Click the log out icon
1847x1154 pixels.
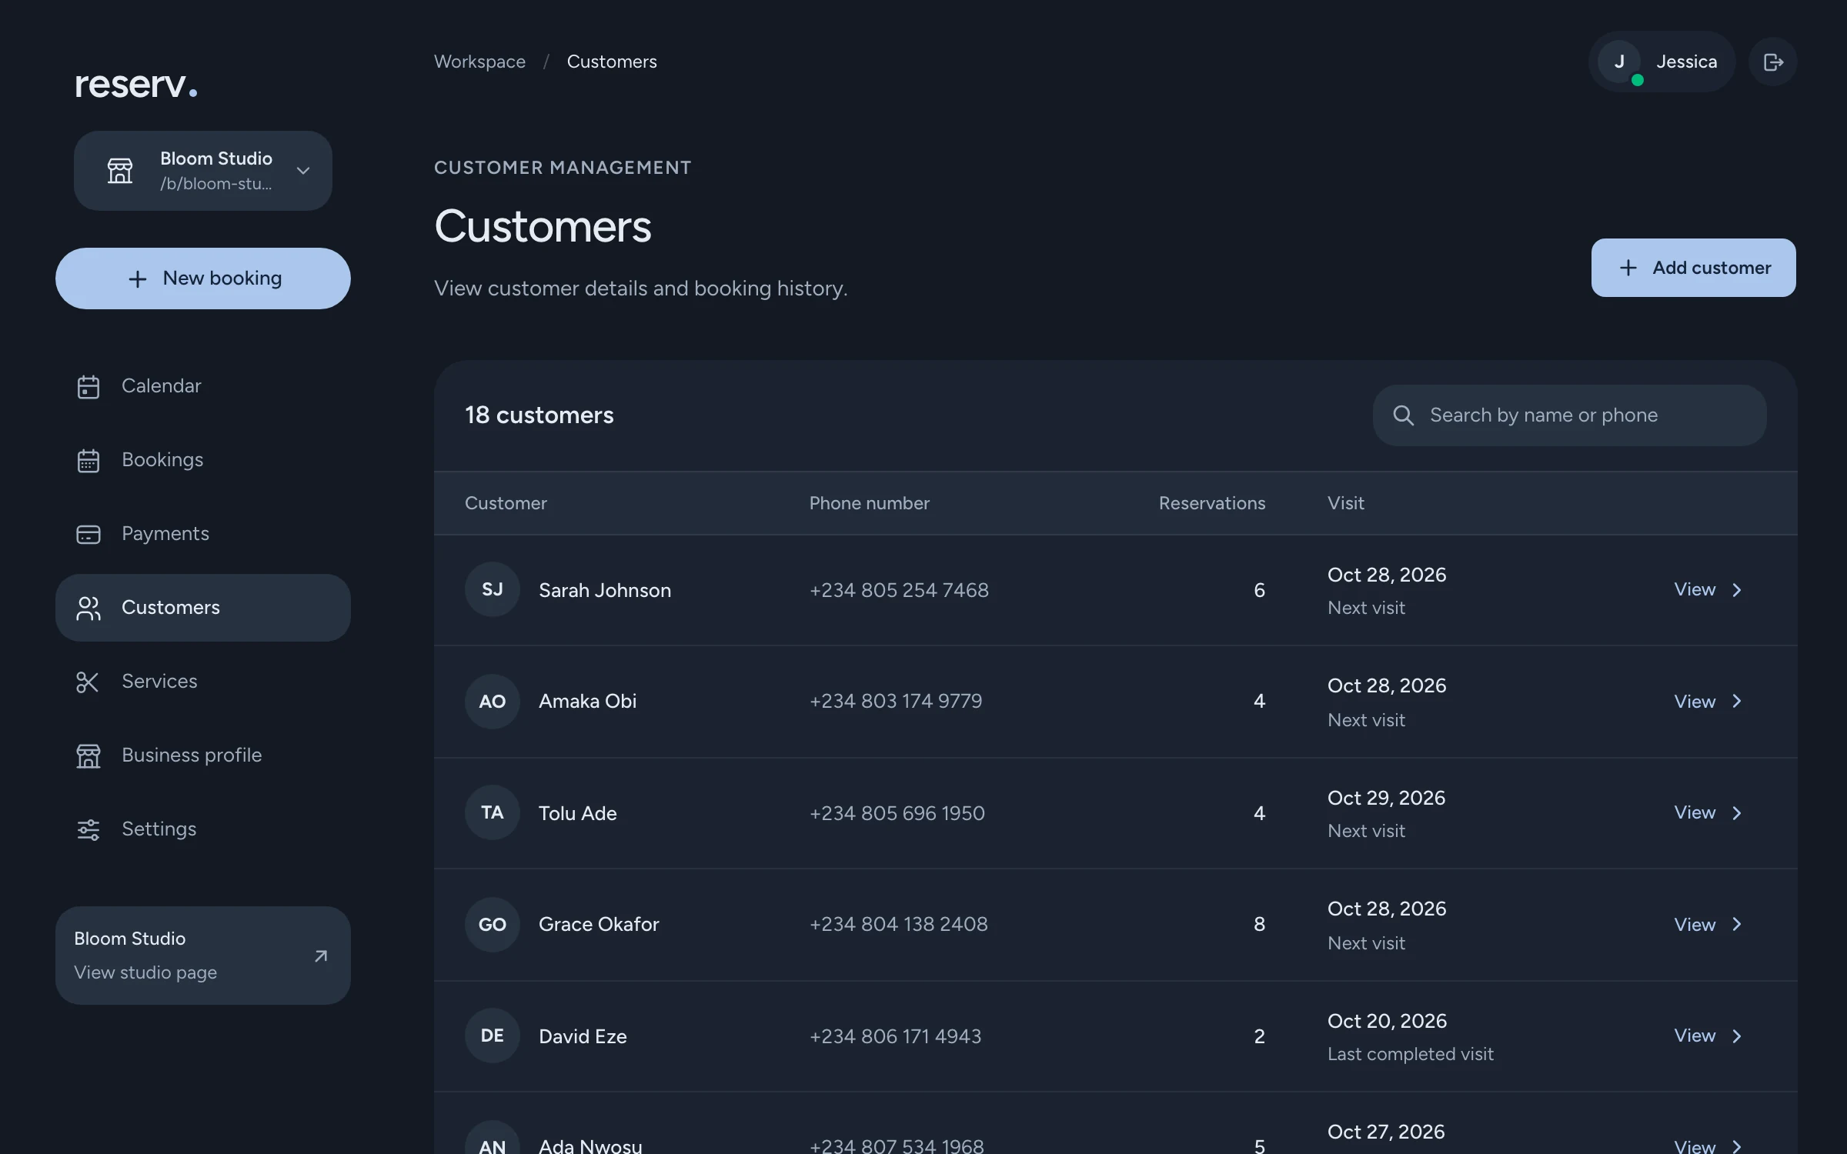pos(1773,62)
